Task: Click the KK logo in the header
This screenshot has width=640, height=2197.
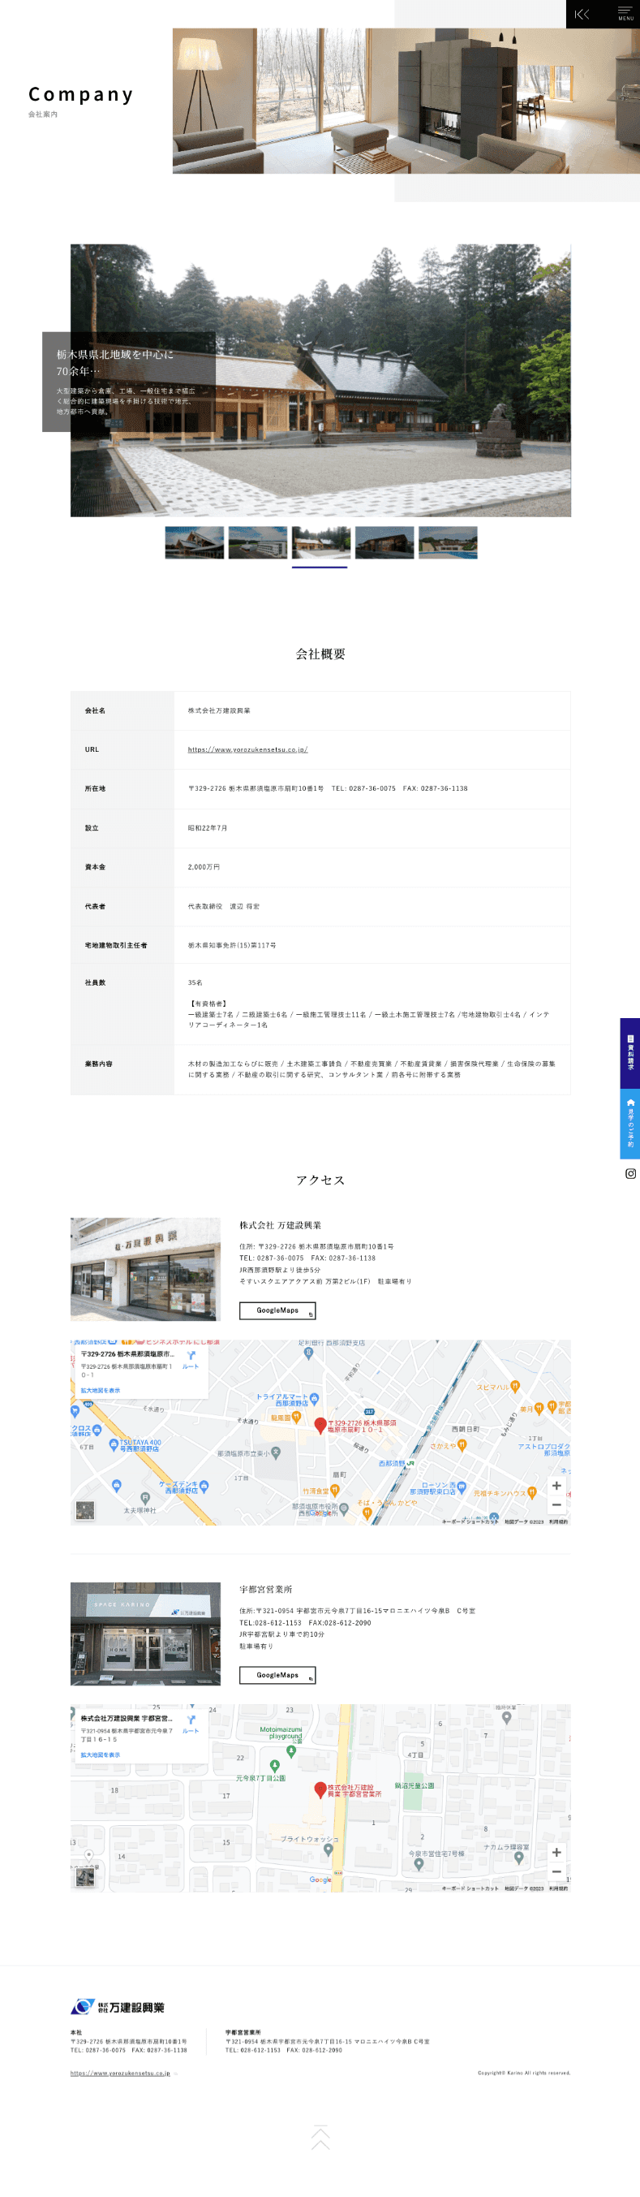Action: pyautogui.click(x=582, y=14)
